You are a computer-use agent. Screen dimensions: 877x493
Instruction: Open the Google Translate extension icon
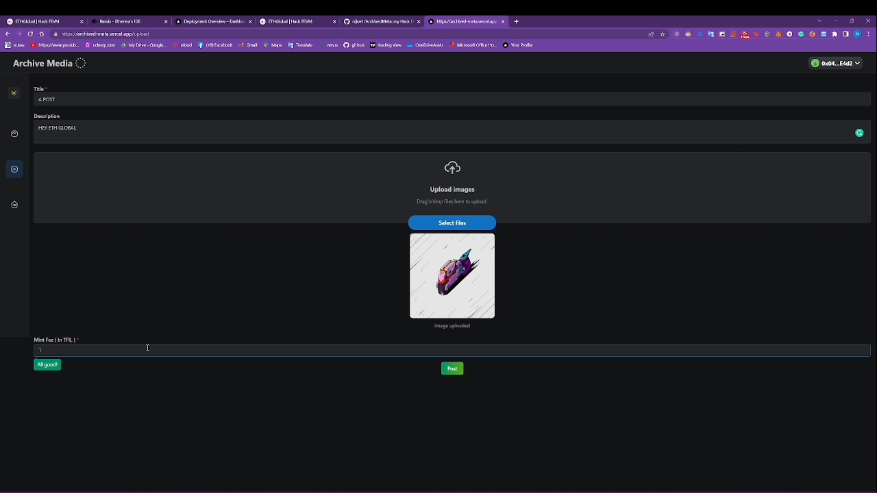(711, 34)
